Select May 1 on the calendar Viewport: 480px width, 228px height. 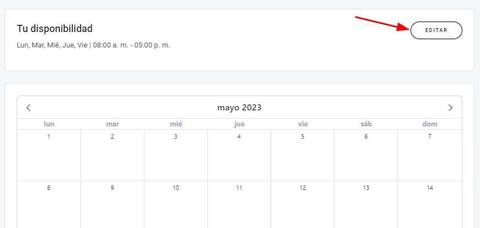[49, 155]
